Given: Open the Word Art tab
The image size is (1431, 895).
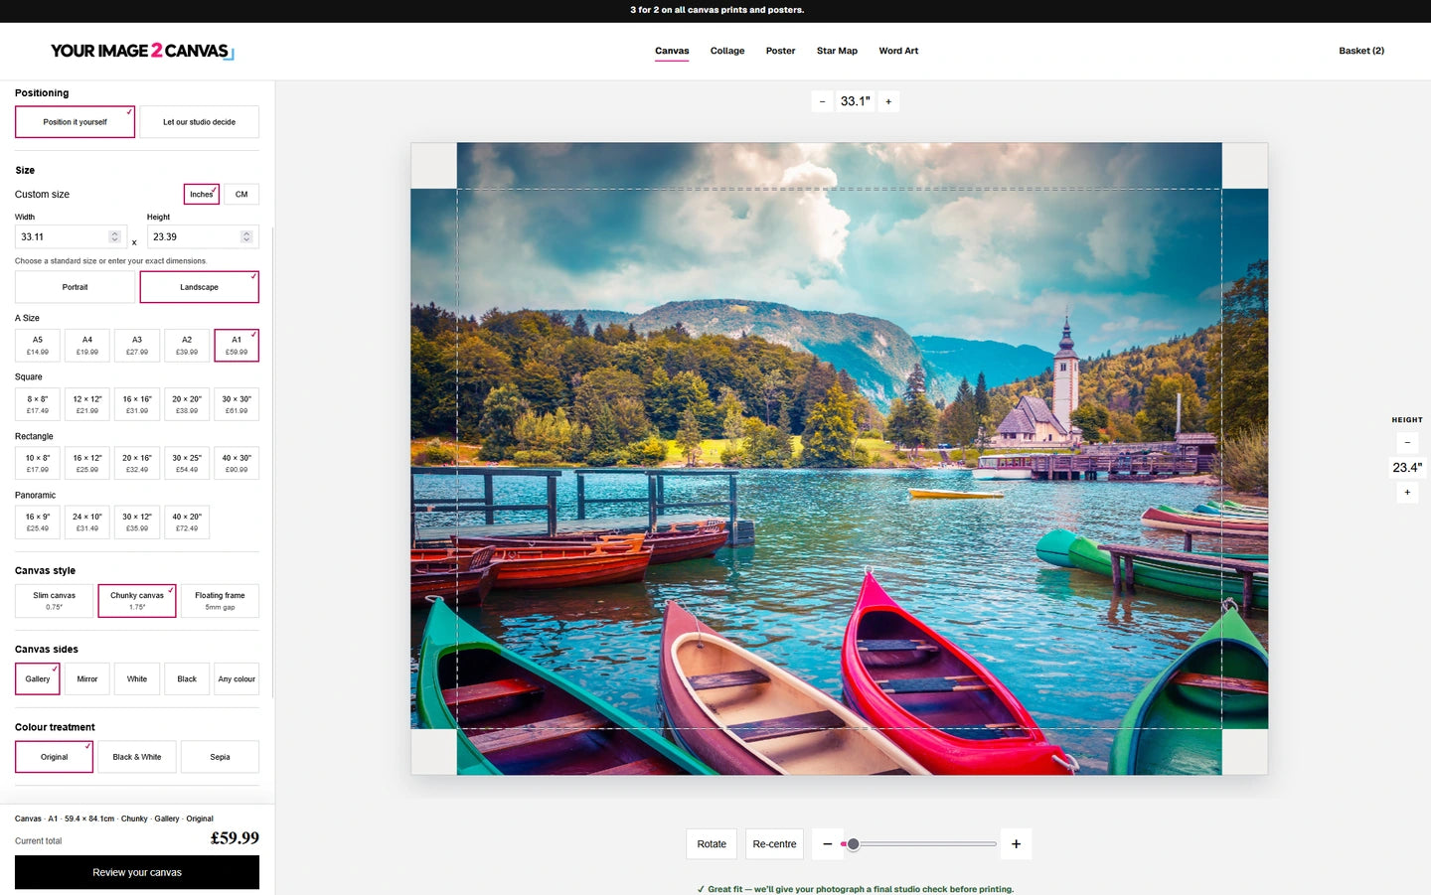Looking at the screenshot, I should click(x=898, y=51).
